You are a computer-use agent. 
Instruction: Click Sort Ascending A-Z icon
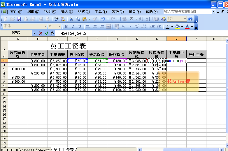141,19
